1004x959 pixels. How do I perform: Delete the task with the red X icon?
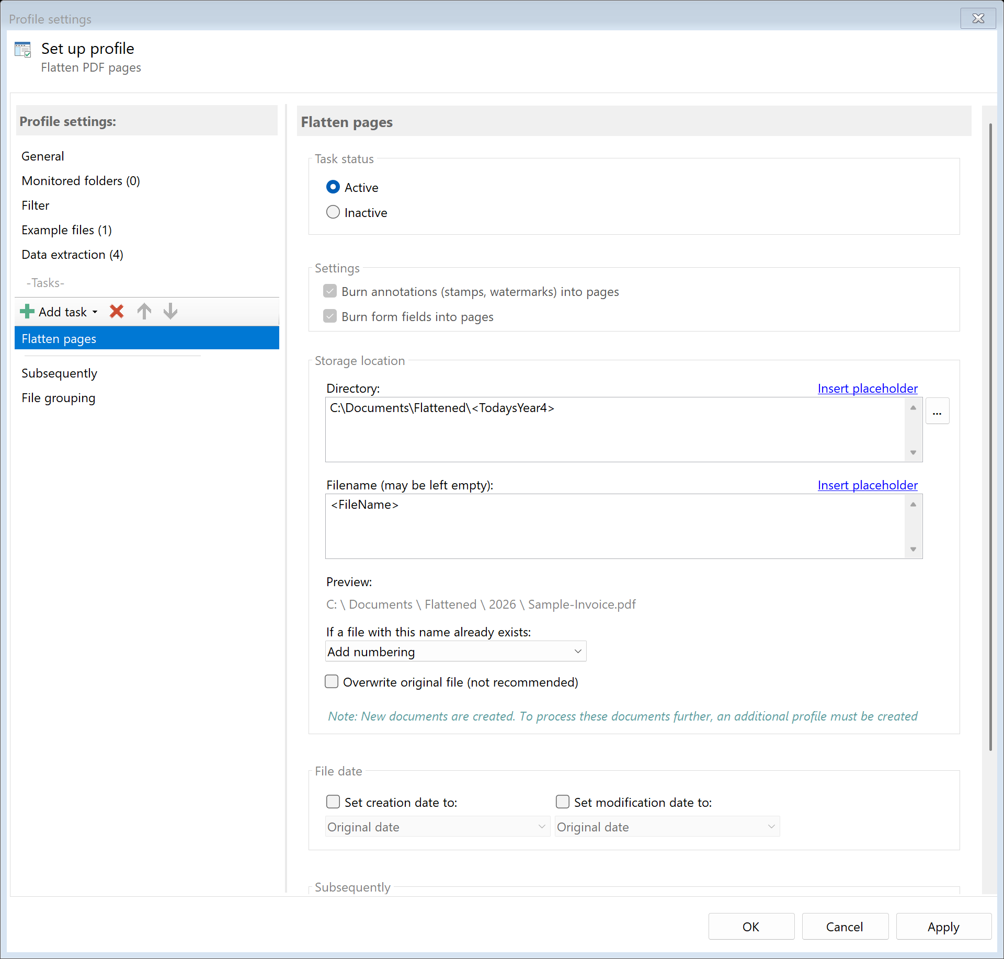tap(117, 312)
